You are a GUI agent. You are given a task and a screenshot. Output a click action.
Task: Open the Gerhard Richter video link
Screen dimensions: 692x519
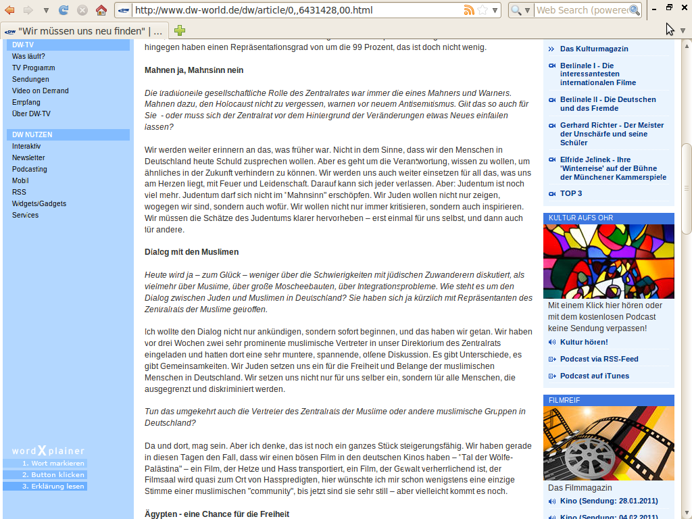(x=612, y=134)
